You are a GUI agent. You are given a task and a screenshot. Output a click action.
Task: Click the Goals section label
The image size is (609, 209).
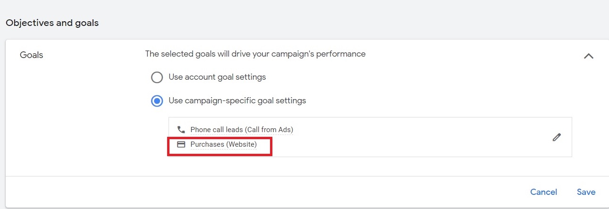point(31,55)
